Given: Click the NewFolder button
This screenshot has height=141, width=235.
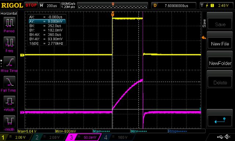Looking at the screenshot, I should point(220,63).
